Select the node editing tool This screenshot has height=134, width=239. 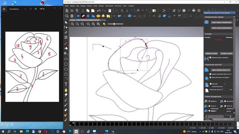[66, 28]
